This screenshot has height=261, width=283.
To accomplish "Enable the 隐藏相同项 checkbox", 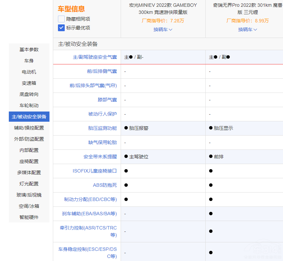I will point(61,19).
